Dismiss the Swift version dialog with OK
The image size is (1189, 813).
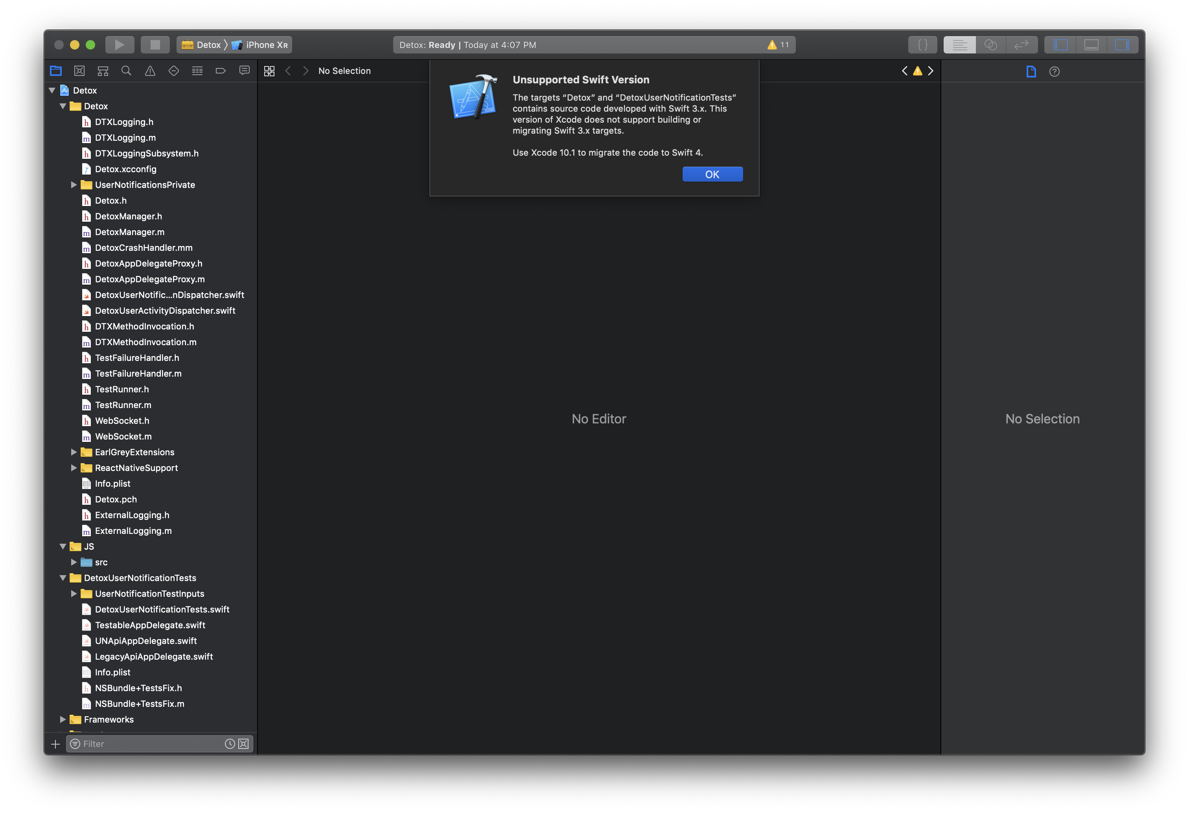coord(712,174)
